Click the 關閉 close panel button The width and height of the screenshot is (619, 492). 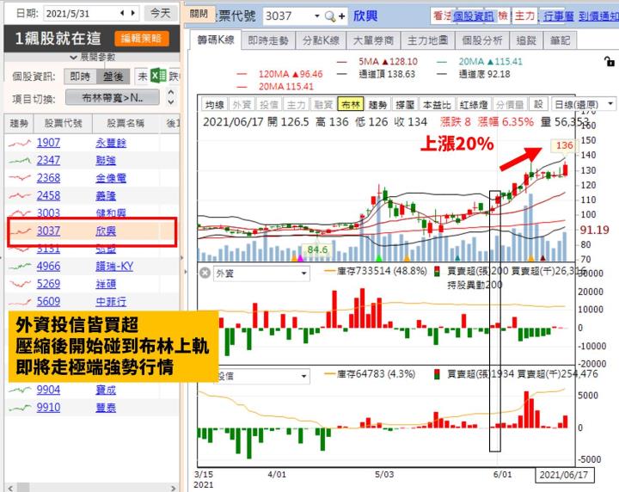pyautogui.click(x=199, y=14)
